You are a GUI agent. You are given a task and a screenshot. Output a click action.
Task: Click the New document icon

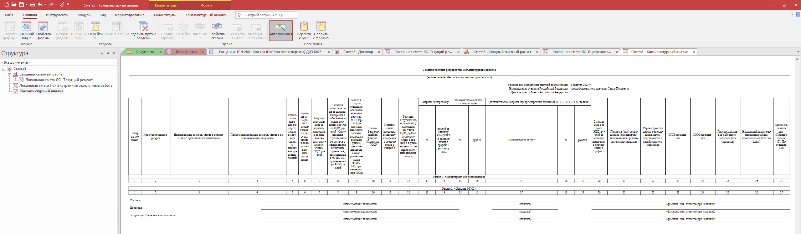tap(6, 5)
